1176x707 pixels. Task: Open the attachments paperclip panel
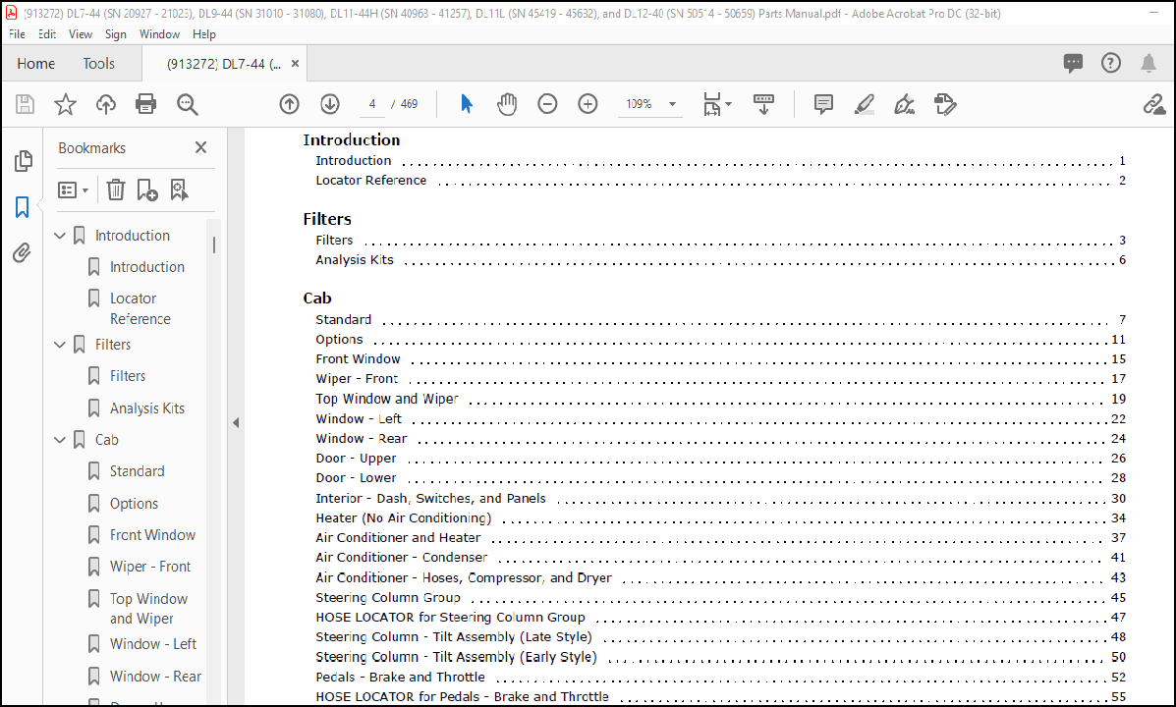[22, 253]
